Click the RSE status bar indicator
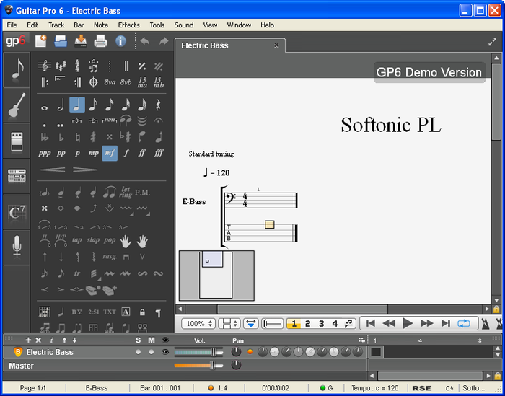The height and width of the screenshot is (396, 505). 421,388
